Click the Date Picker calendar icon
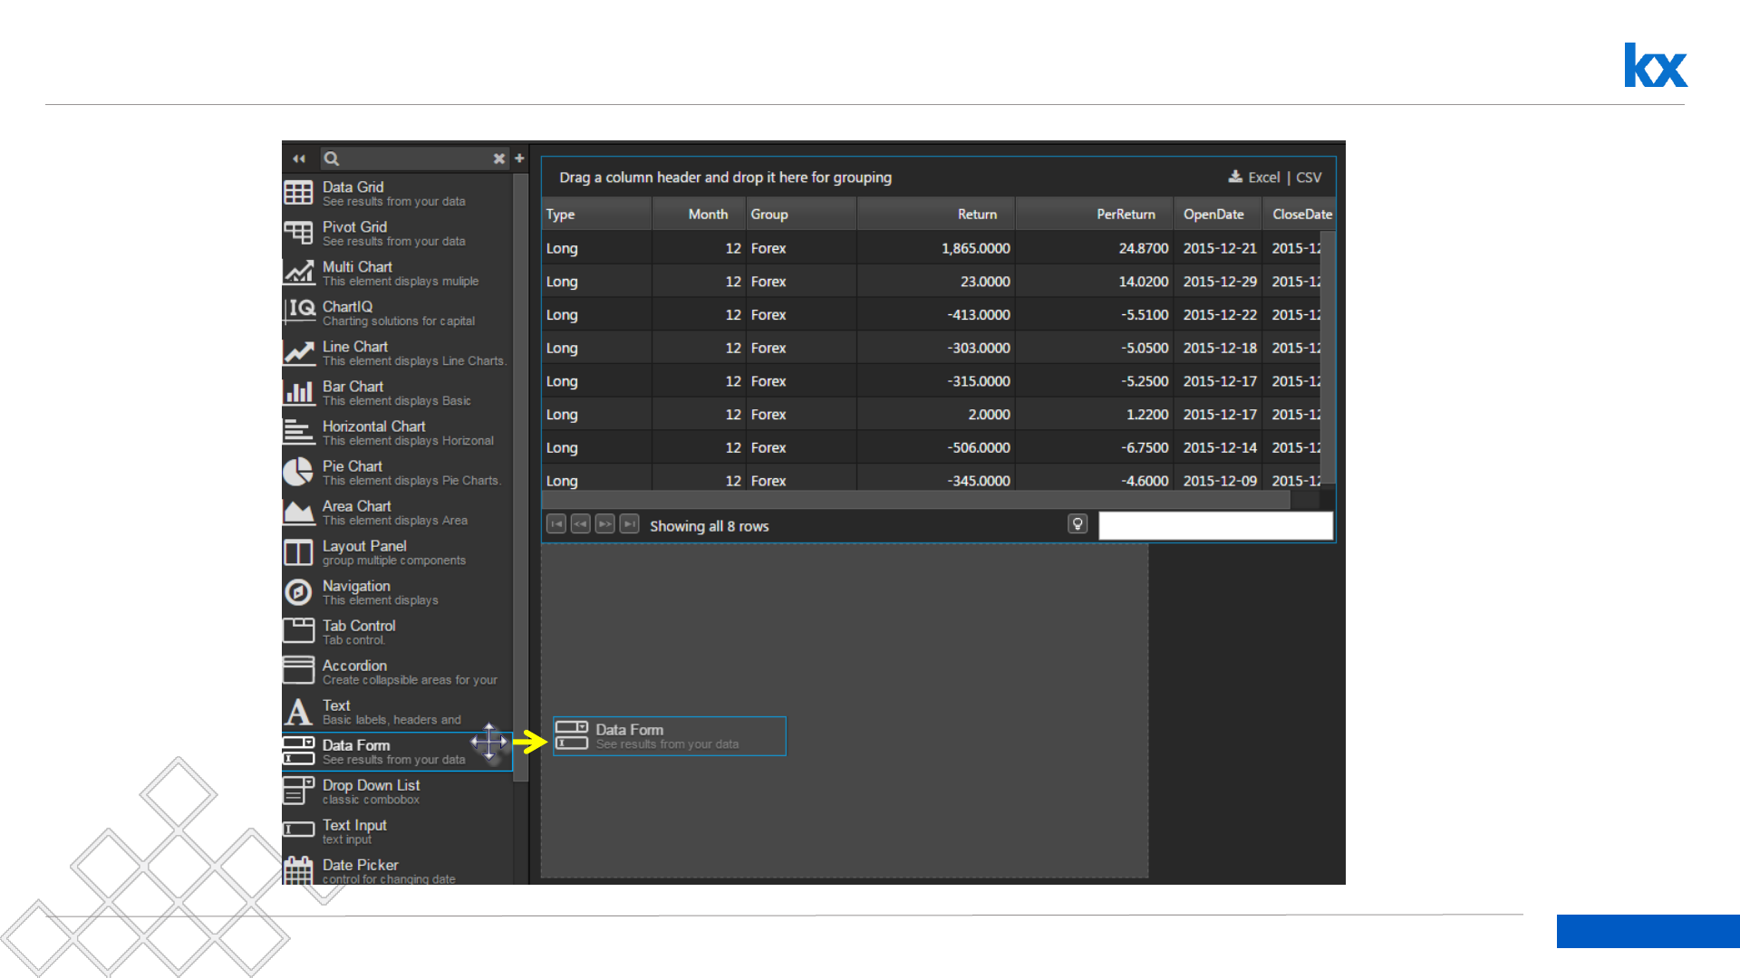Viewport: 1740px width, 978px height. click(x=298, y=870)
